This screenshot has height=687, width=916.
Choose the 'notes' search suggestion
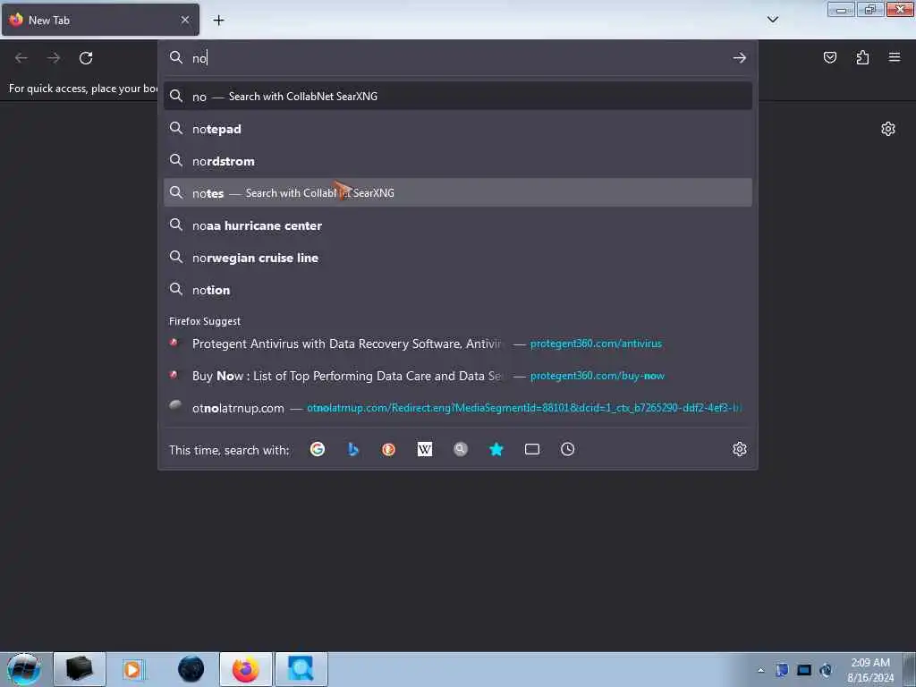[457, 193]
